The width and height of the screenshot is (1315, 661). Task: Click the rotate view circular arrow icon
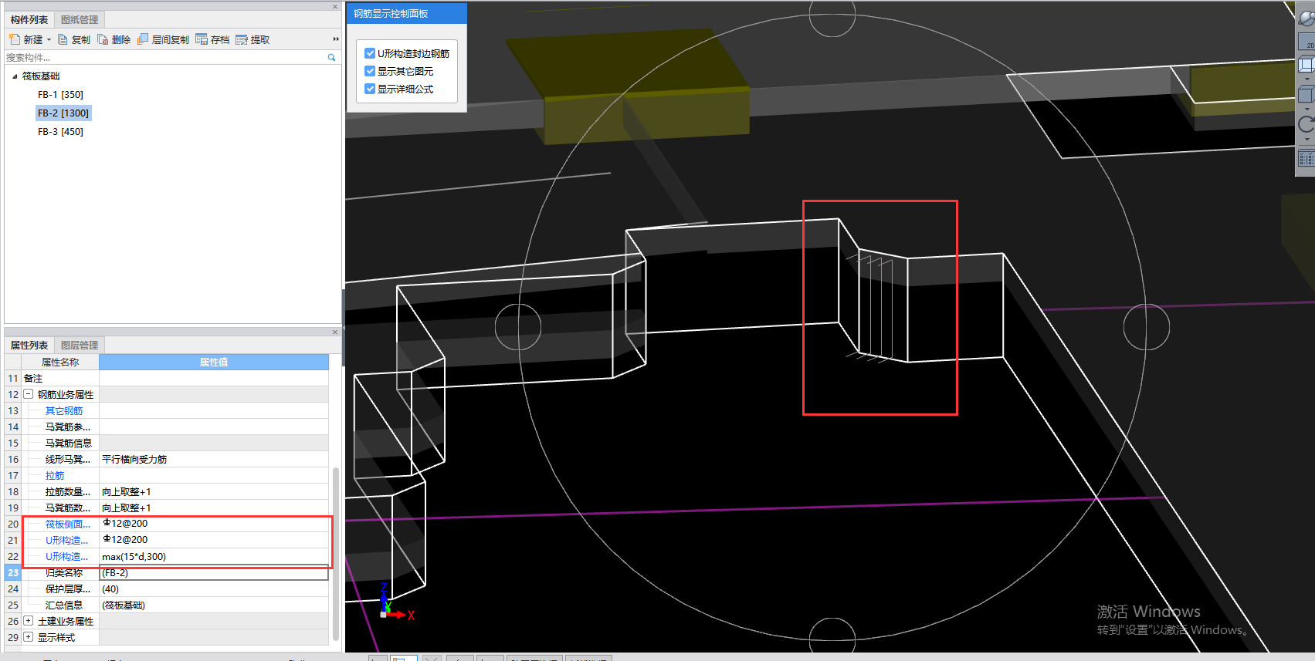point(1307,124)
